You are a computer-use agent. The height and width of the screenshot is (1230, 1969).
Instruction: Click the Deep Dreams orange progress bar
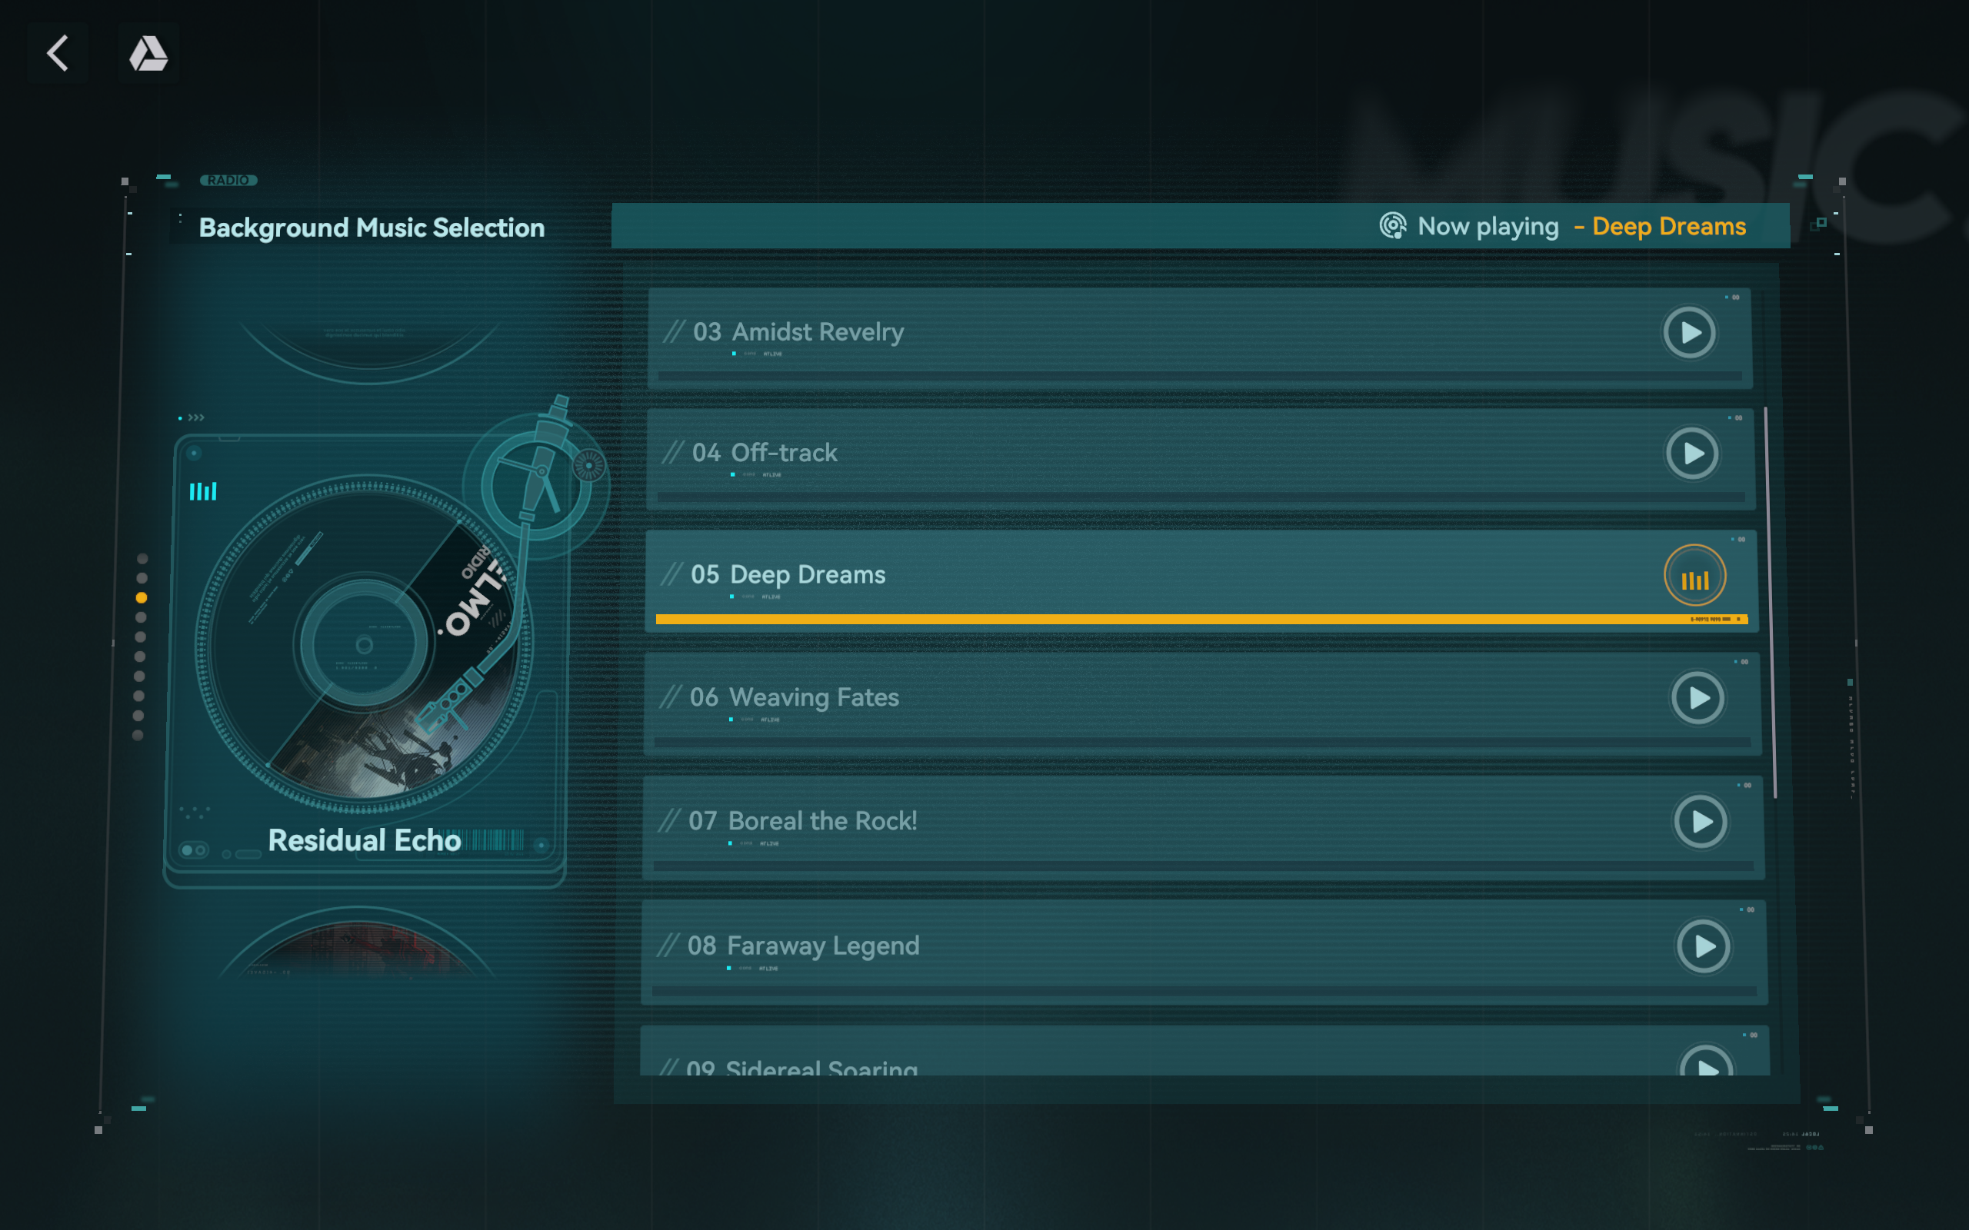(1201, 620)
